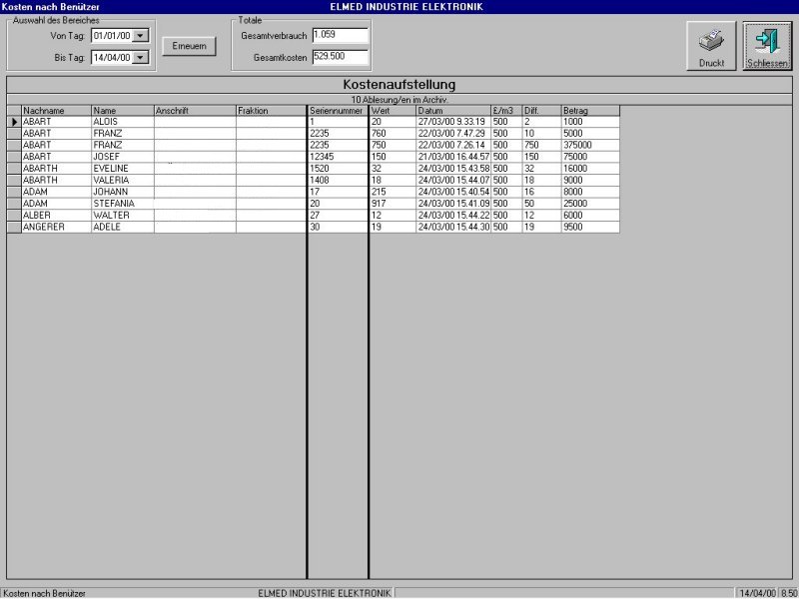Click the serial number 12345 cell

338,157
